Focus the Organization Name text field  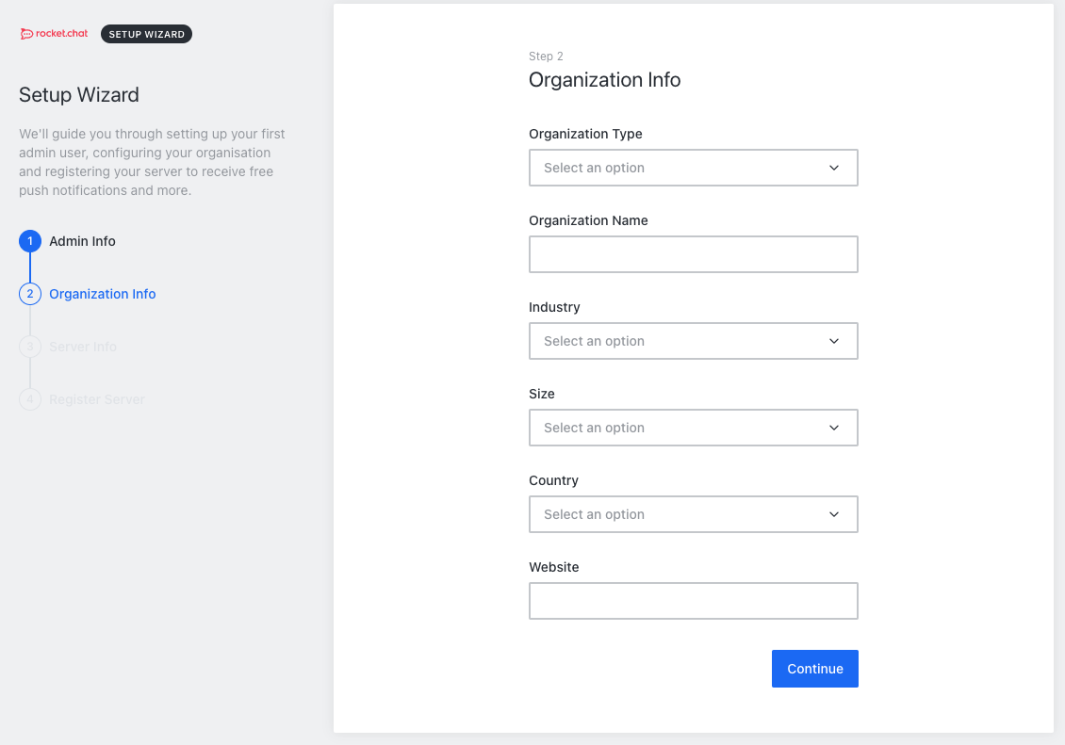click(693, 254)
